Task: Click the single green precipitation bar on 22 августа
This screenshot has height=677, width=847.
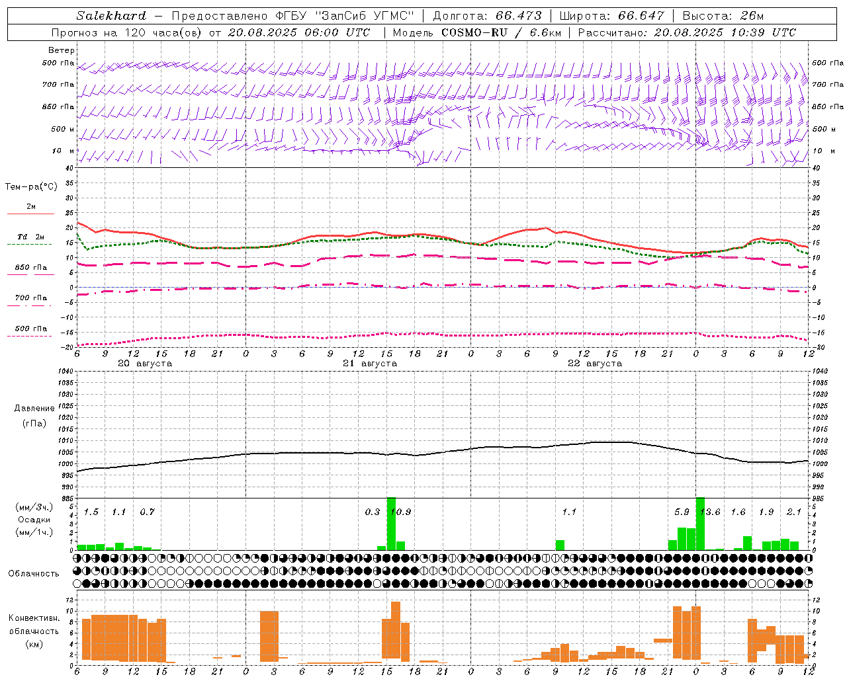Action: click(560, 545)
